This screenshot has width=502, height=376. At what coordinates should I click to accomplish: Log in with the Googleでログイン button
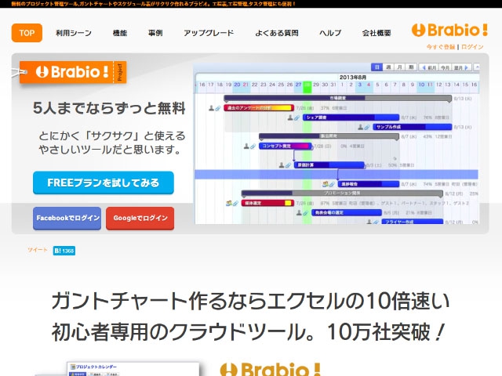(140, 219)
